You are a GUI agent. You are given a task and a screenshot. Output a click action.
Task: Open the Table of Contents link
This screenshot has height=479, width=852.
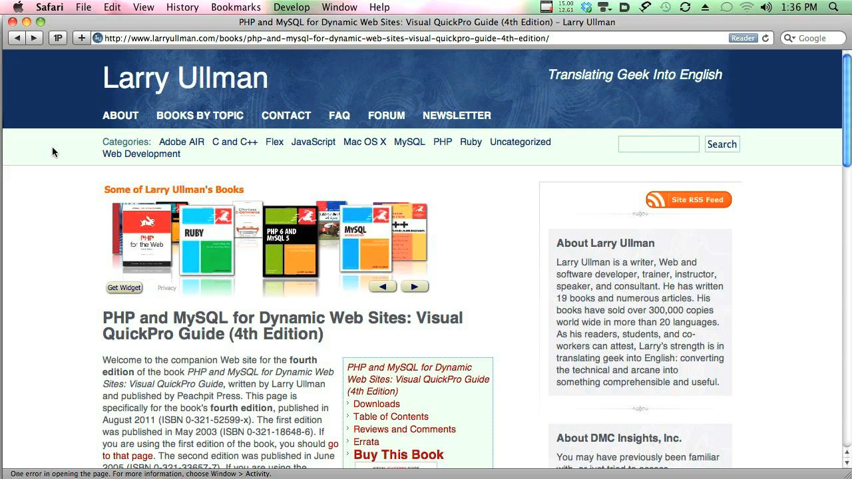(391, 416)
